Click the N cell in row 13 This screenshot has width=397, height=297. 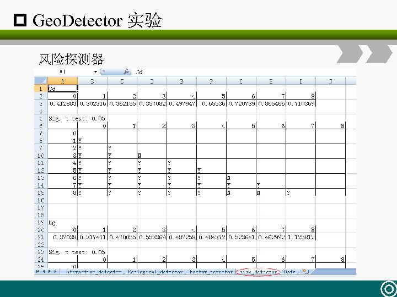point(241,178)
